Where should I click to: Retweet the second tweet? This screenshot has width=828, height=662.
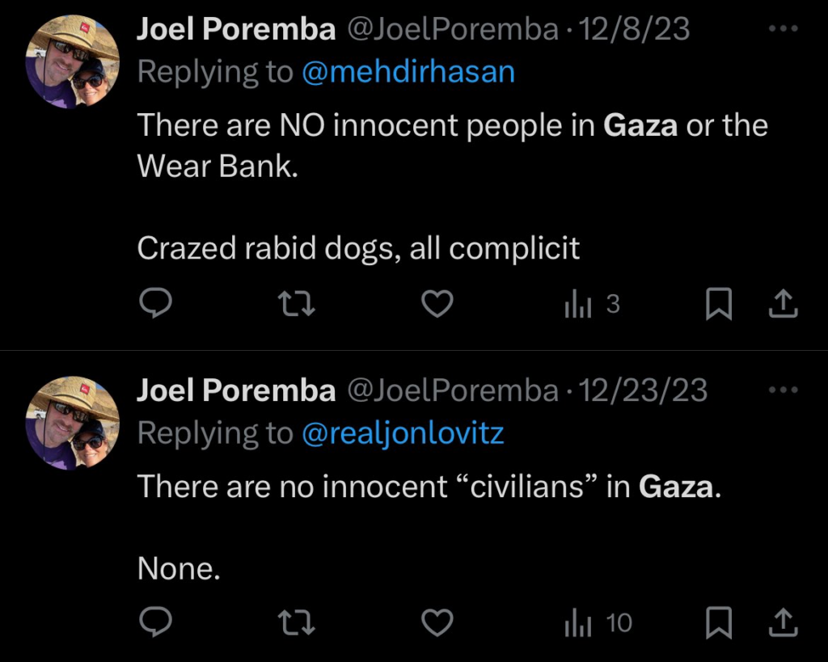pos(296,622)
